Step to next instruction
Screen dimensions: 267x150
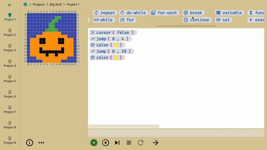[117, 142]
